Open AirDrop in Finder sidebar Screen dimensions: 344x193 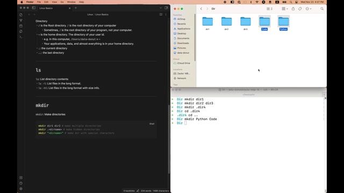coord(181,19)
